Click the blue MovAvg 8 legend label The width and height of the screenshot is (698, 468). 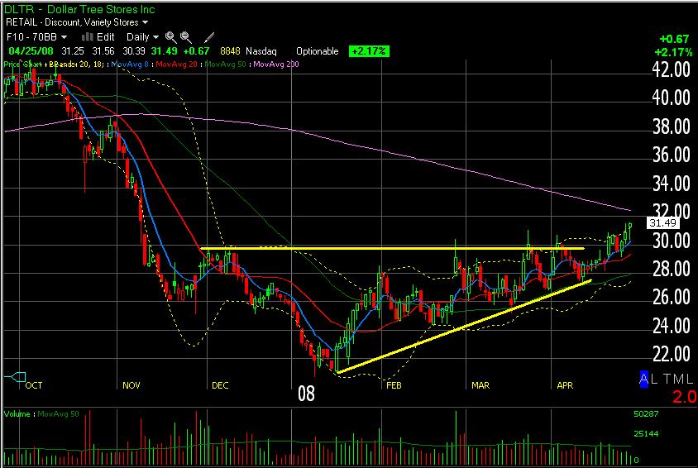pos(130,64)
